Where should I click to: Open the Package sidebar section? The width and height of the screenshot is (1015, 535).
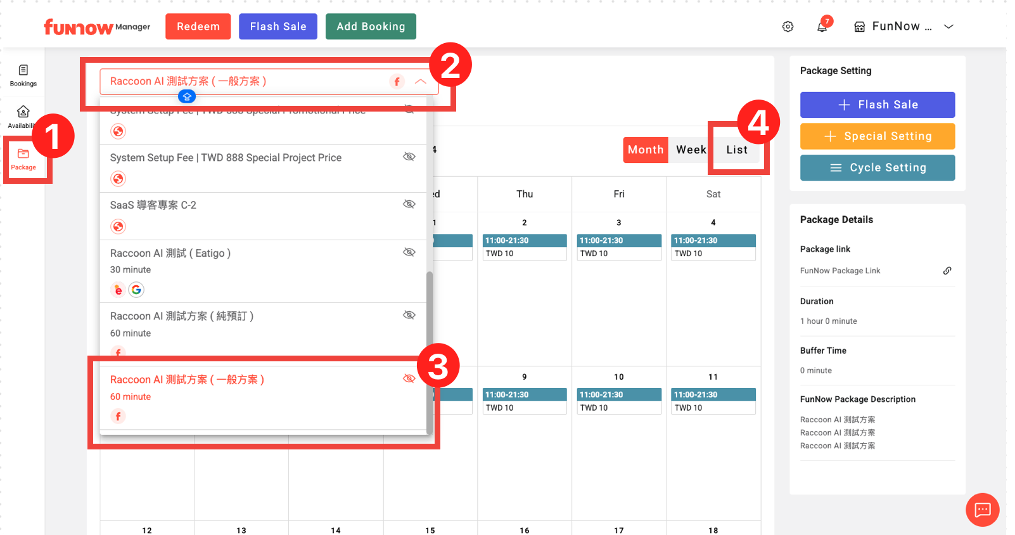(x=23, y=159)
